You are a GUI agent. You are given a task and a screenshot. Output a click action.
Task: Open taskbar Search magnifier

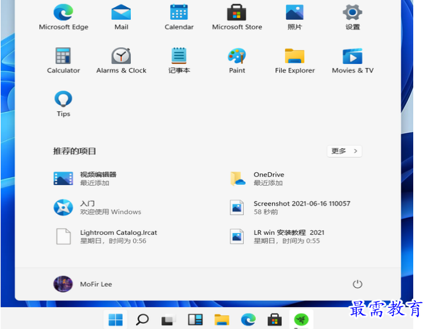(x=142, y=319)
